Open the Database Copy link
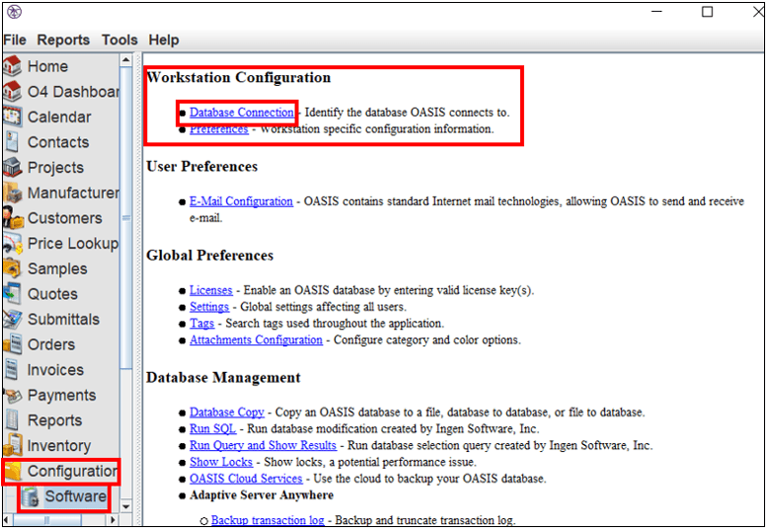The image size is (768, 530). pos(227,413)
